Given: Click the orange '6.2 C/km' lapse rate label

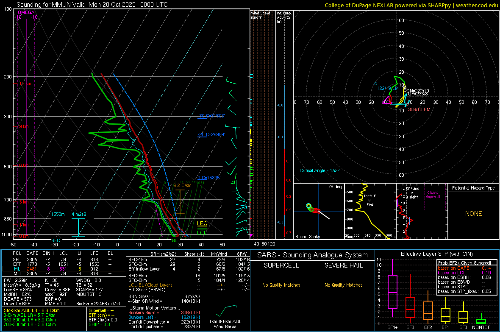Looking at the screenshot, I should click(182, 185).
